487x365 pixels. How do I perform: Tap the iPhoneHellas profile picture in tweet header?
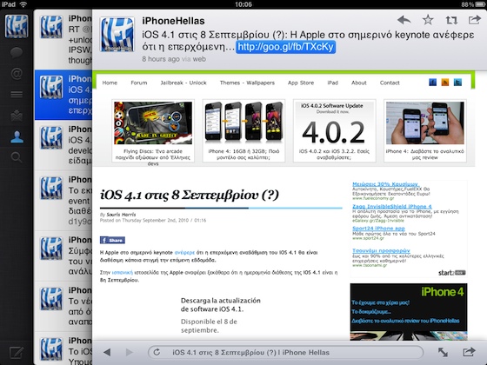(117, 34)
